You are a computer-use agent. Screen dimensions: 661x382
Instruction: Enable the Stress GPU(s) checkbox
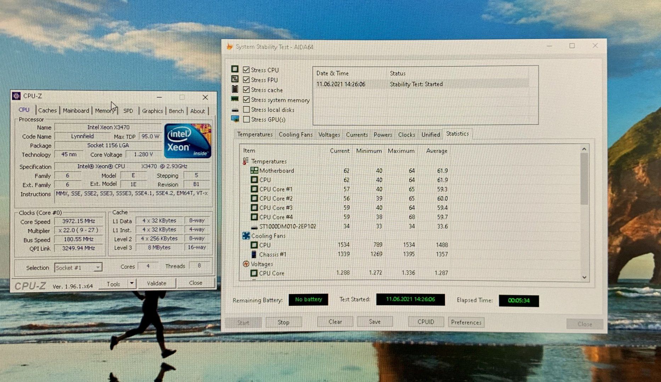(246, 119)
